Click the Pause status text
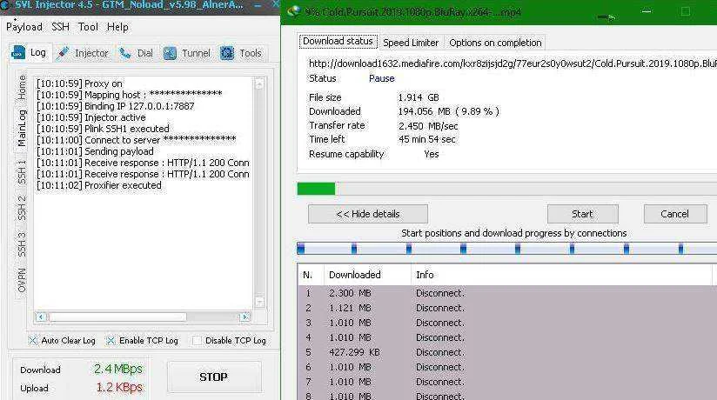 (381, 78)
